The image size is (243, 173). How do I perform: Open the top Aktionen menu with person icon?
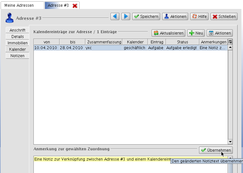175,16
